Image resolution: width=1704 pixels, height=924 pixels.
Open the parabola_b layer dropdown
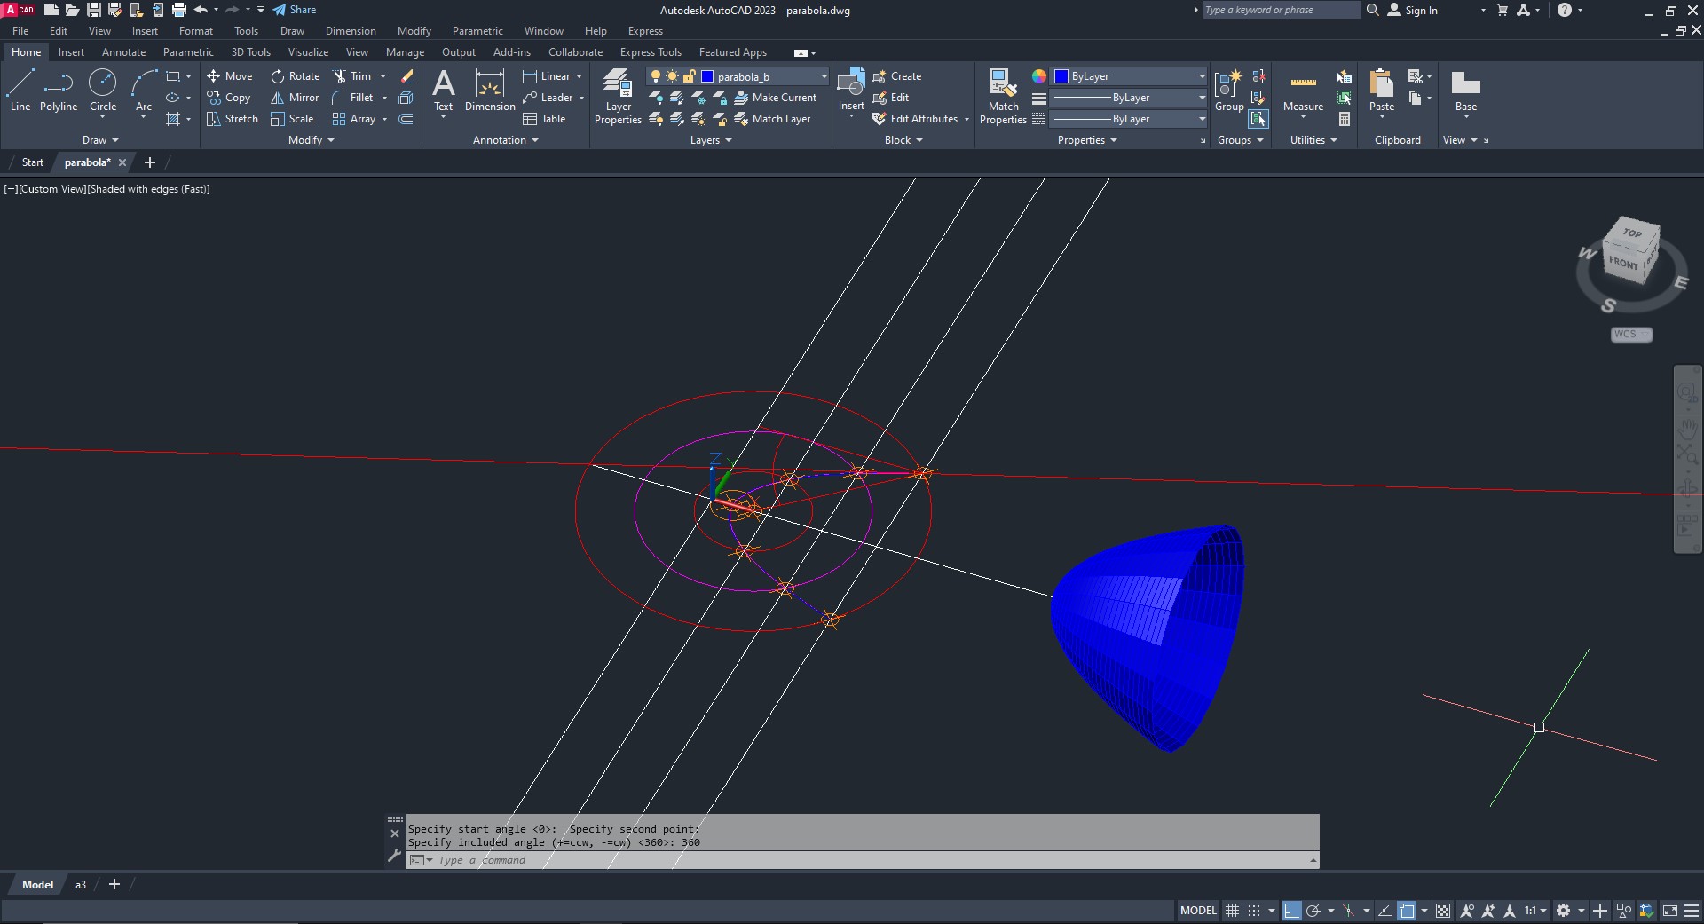[824, 76]
